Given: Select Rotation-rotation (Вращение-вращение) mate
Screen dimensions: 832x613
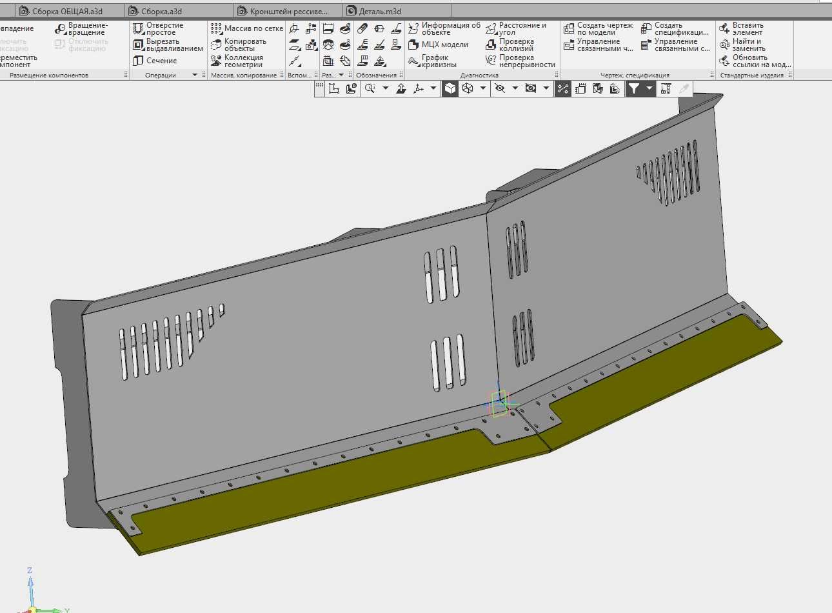Looking at the screenshot, I should pyautogui.click(x=81, y=28).
